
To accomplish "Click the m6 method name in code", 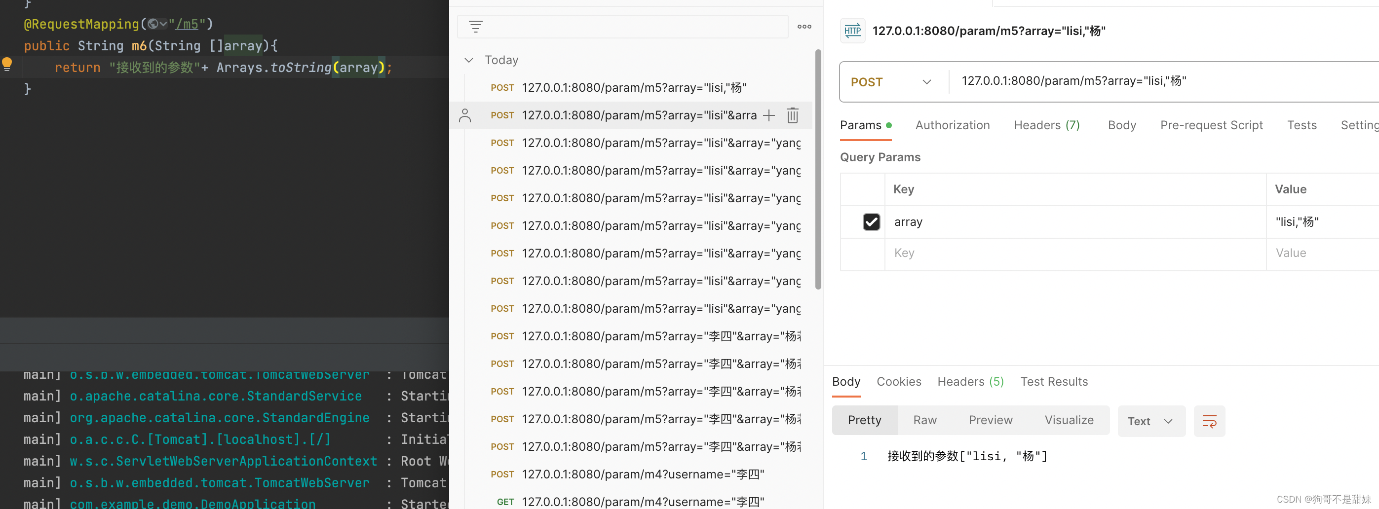I will pyautogui.click(x=139, y=46).
